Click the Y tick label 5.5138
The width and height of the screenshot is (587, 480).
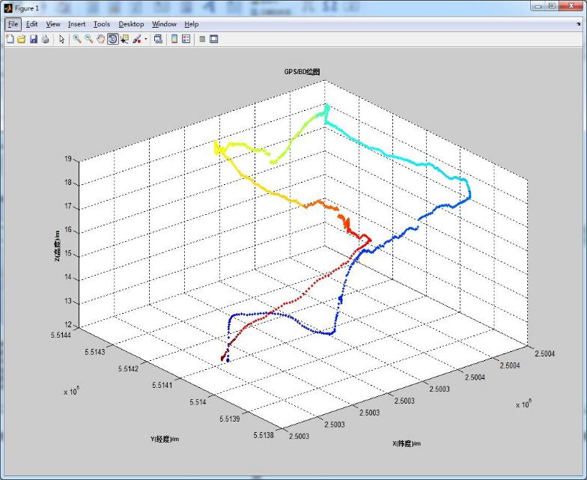[x=264, y=435]
